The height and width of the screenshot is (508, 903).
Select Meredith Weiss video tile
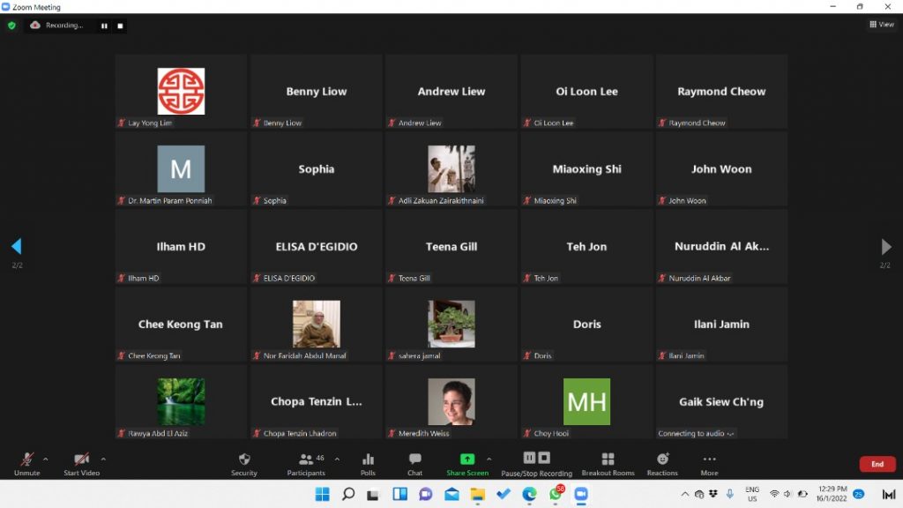pos(451,402)
